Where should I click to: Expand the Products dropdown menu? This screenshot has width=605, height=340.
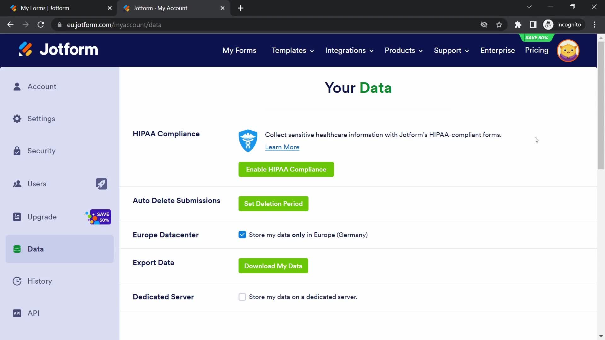(404, 50)
